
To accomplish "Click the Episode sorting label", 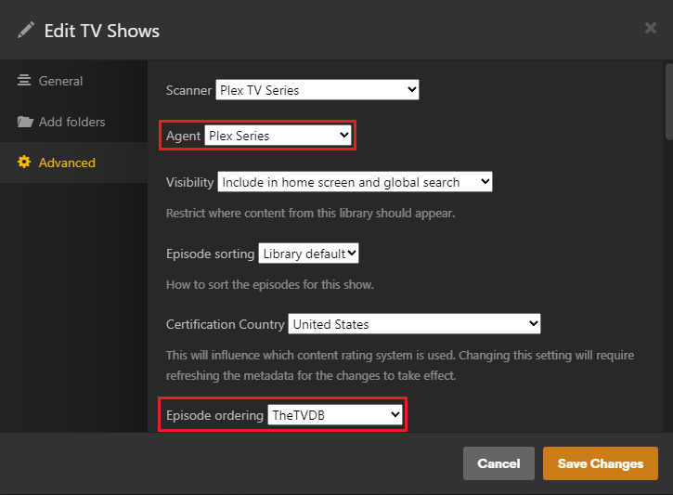I will point(211,254).
